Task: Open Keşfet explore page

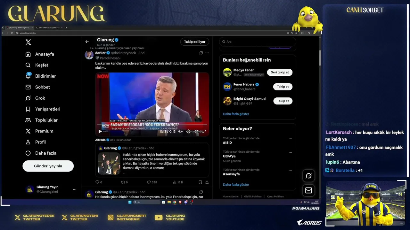Action: pos(37,65)
